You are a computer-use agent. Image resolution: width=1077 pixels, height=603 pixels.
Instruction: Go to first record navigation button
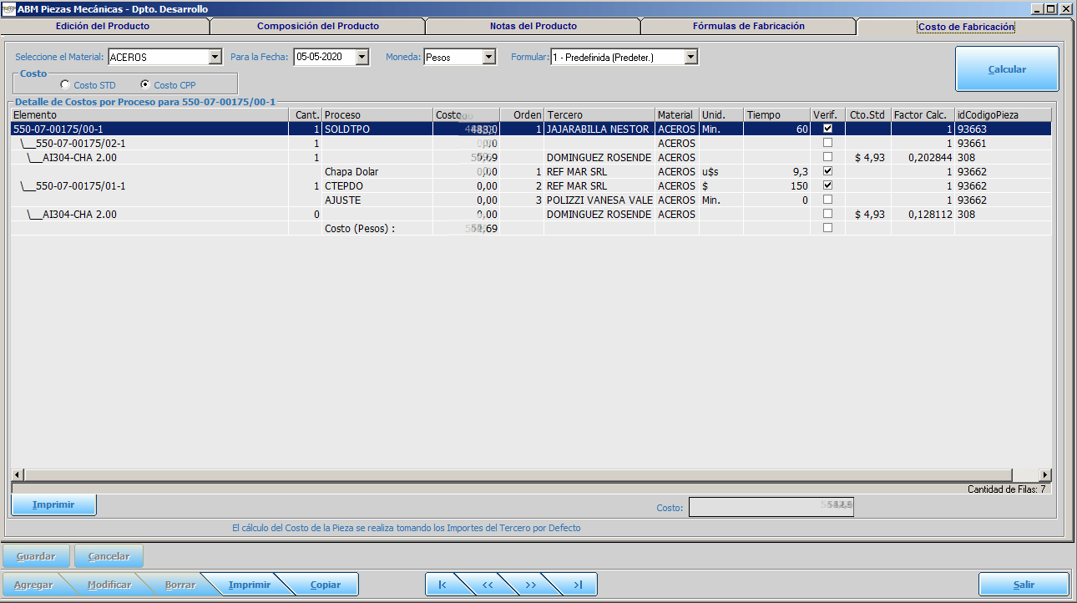tap(442, 585)
